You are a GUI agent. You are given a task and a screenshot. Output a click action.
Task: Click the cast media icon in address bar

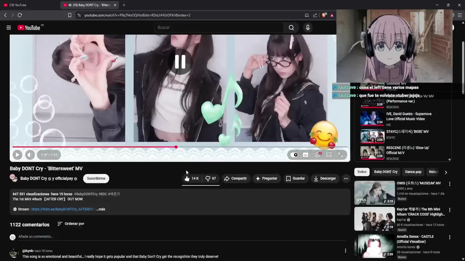coord(307,15)
